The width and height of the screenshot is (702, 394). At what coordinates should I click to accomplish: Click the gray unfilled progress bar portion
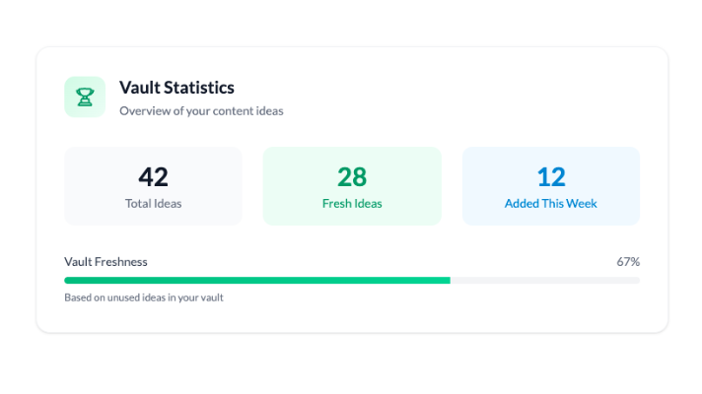545,281
